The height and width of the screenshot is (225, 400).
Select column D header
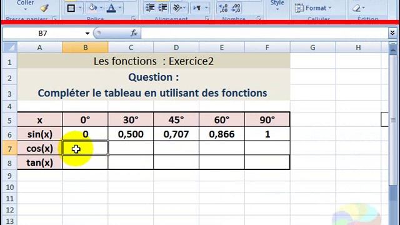click(x=176, y=47)
